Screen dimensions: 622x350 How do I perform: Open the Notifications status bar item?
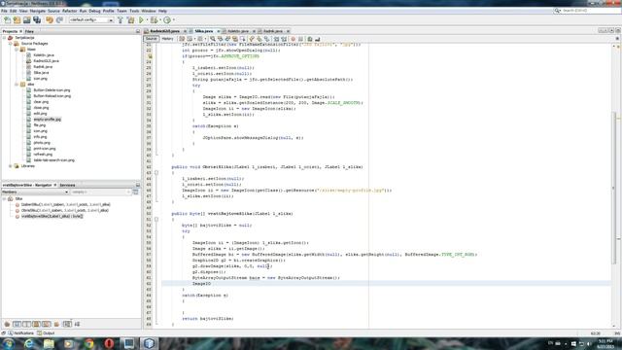click(x=20, y=333)
